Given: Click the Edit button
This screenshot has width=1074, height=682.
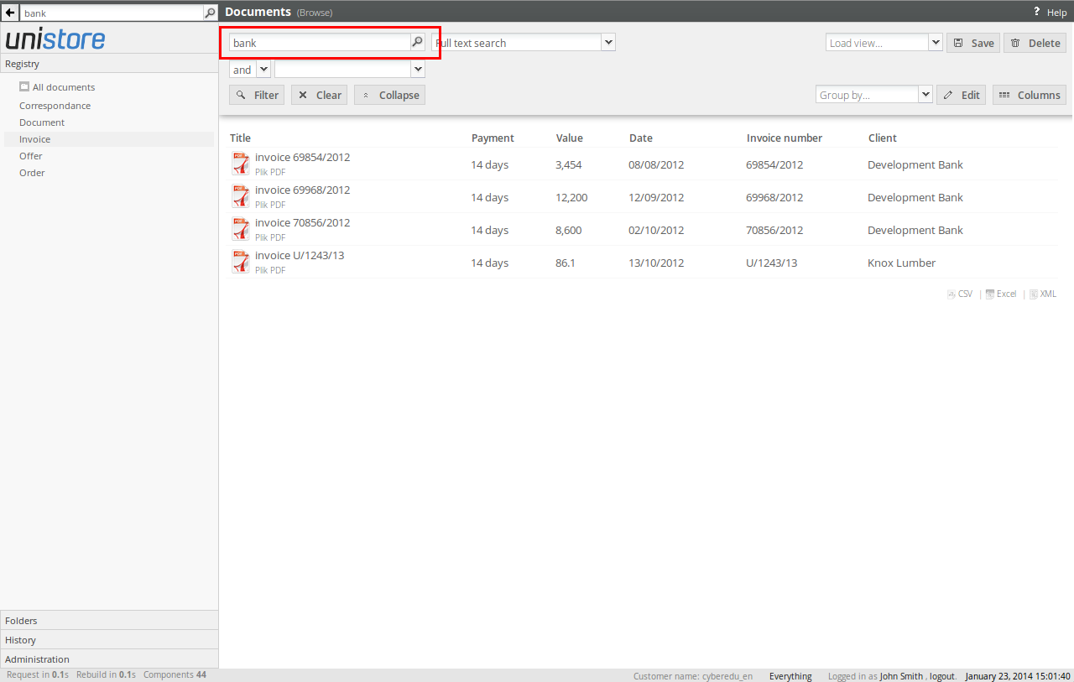Looking at the screenshot, I should (962, 95).
